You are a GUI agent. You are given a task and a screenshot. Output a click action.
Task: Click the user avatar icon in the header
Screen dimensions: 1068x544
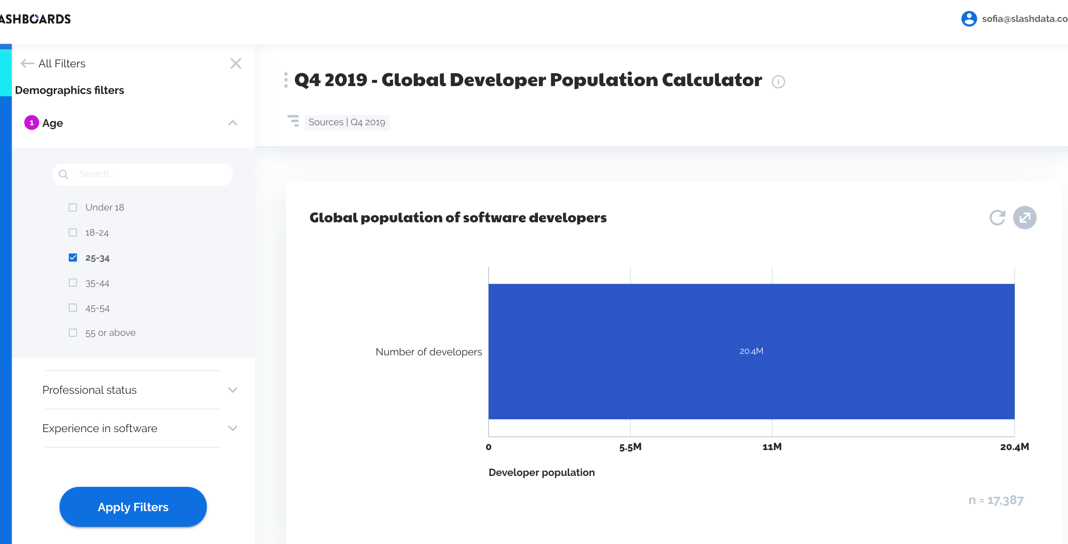click(x=969, y=19)
